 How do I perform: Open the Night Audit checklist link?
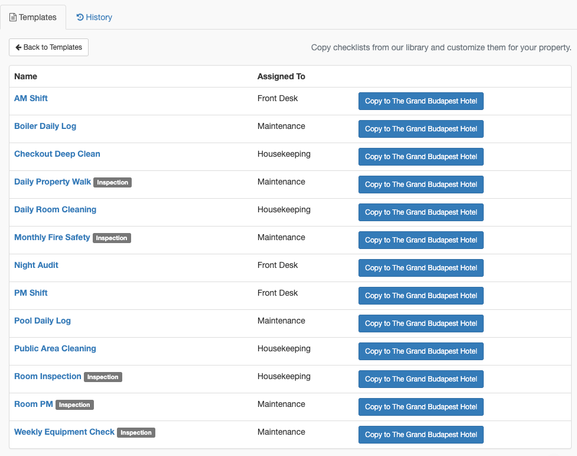click(36, 265)
